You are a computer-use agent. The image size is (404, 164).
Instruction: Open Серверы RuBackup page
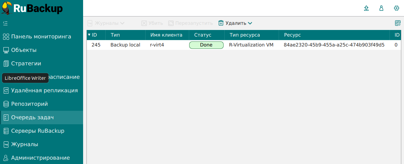pyautogui.click(x=37, y=131)
